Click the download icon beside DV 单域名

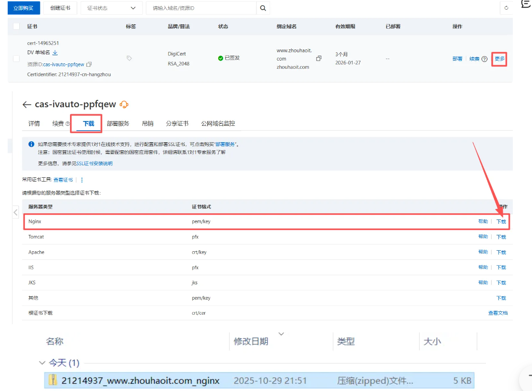click(x=55, y=53)
